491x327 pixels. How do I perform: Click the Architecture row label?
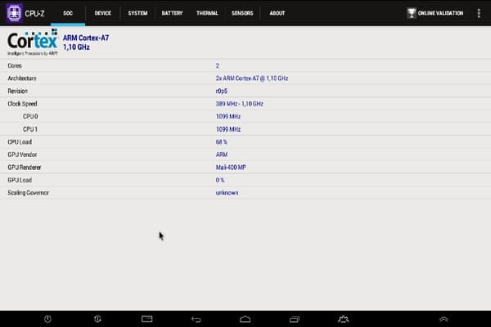pos(22,78)
